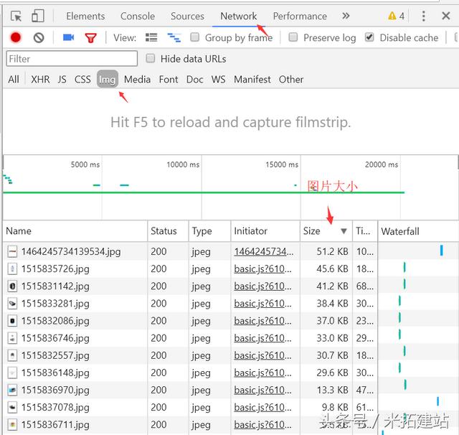Stop recording network log with red button
This screenshot has height=435, width=459.
click(15, 37)
